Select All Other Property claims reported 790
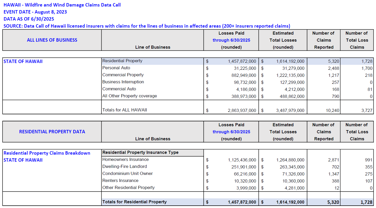Image resolution: width=376 pixels, height=208 pixels. pyautogui.click(x=335, y=97)
